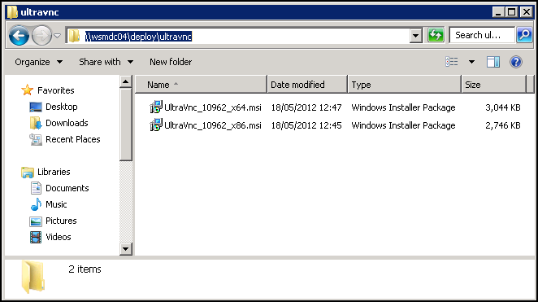This screenshot has width=538, height=302.
Task: Click the ultravnc title bar folder icon
Action: [x=12, y=12]
